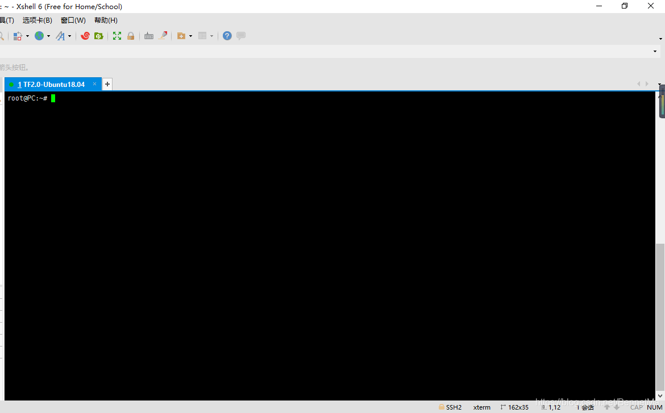Click the highlighter marker icon

(x=163, y=36)
